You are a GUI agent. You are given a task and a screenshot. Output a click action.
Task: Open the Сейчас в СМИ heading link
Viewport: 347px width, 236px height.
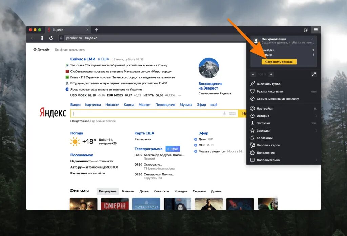point(83,59)
